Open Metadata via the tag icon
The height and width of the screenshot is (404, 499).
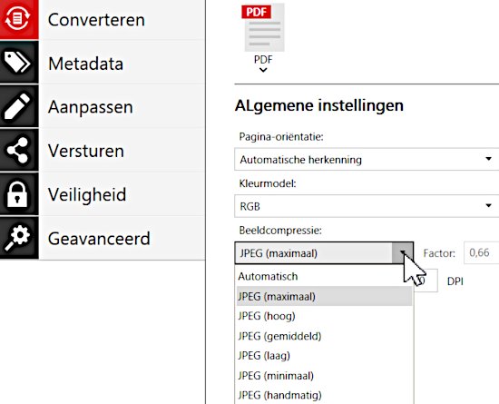click(19, 63)
